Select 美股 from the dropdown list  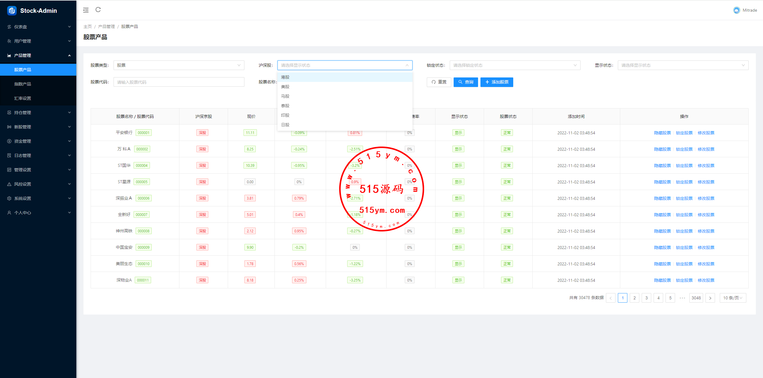point(285,87)
